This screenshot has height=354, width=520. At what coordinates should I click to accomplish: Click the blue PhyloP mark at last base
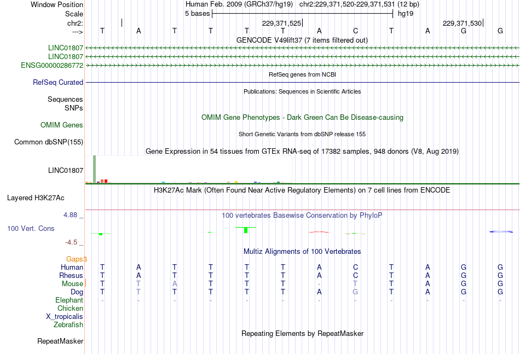point(501,231)
